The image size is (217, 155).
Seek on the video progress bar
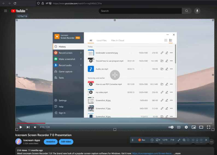point(115,123)
